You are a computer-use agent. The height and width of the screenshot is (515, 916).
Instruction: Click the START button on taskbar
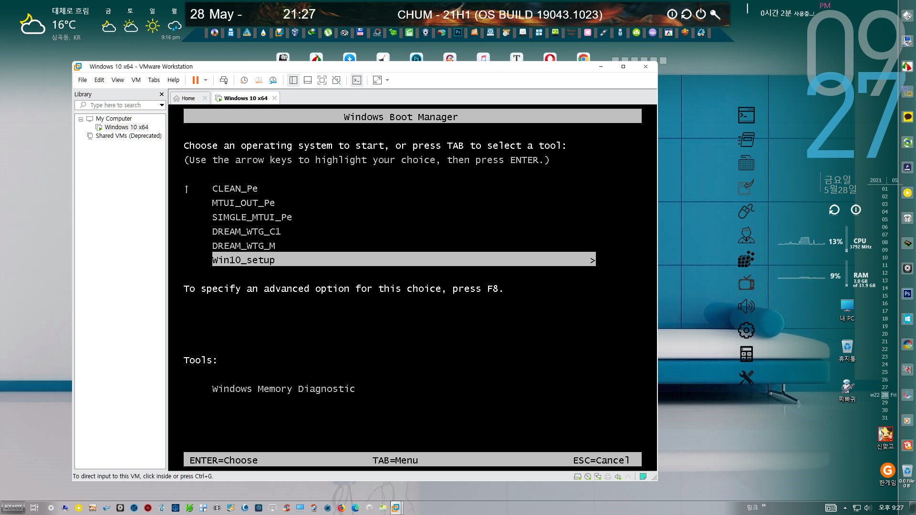tap(13, 507)
